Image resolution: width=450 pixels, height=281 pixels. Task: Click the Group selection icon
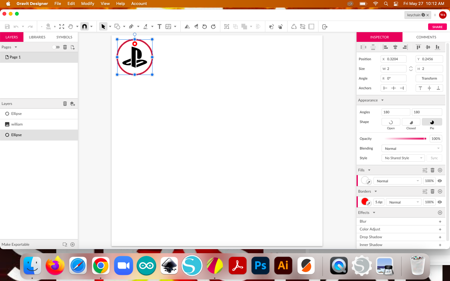point(227,27)
